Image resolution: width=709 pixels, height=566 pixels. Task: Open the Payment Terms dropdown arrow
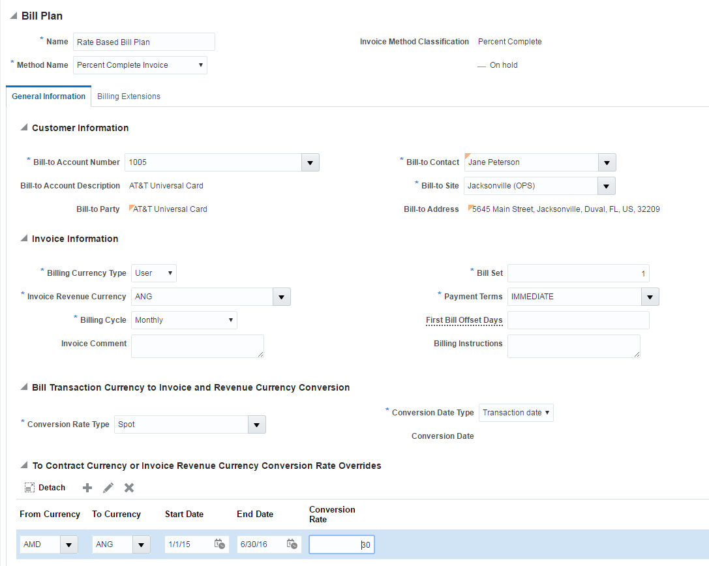click(650, 297)
